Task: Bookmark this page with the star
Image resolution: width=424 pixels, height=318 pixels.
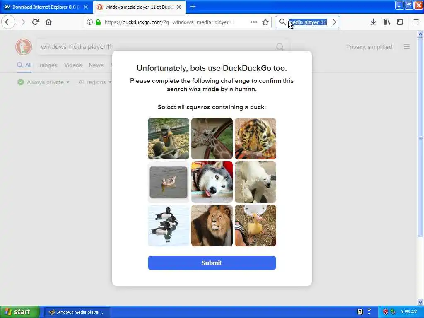Action: click(x=265, y=22)
